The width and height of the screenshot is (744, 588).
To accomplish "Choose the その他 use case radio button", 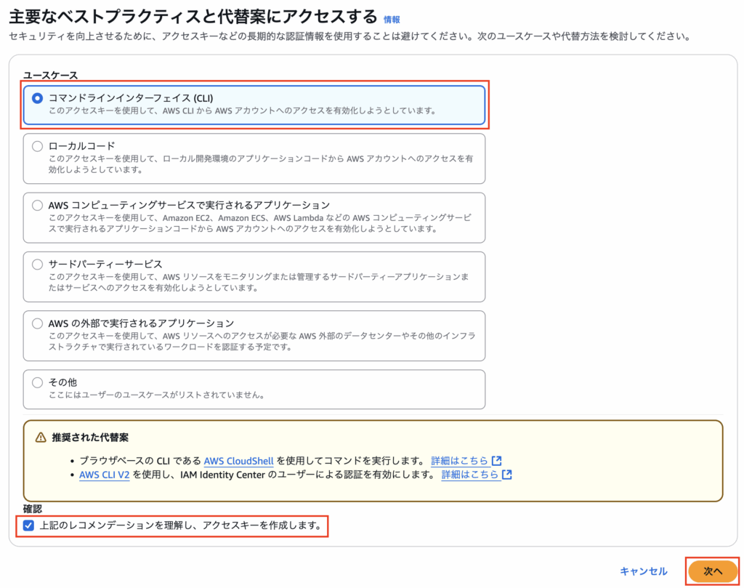I will pos(37,382).
